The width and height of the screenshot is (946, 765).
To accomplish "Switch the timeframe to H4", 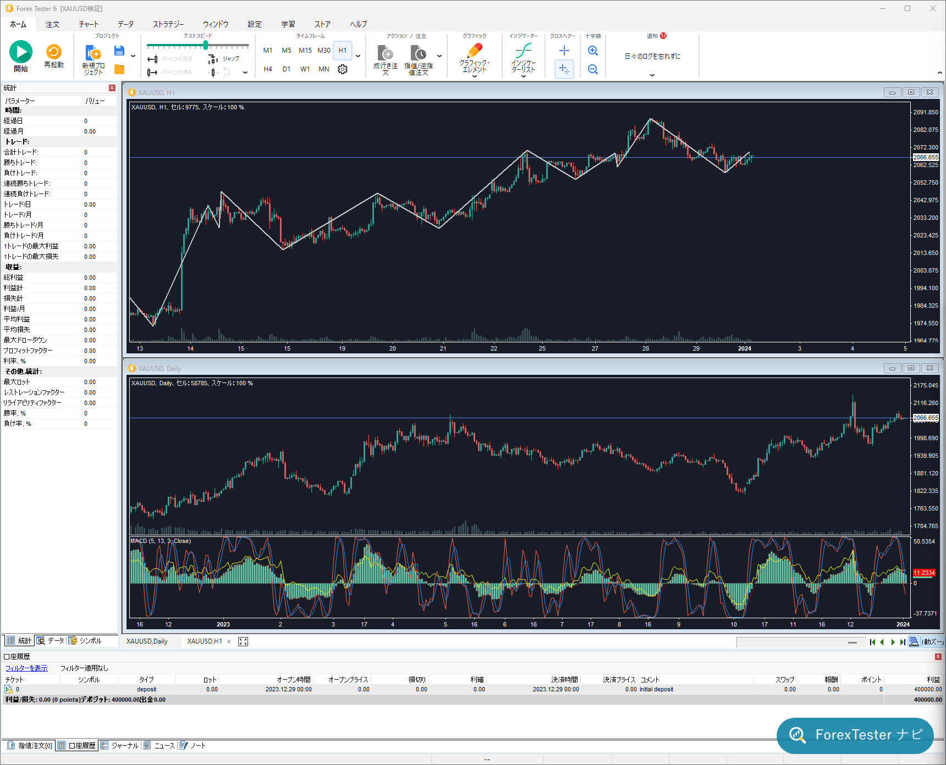I will (x=268, y=69).
